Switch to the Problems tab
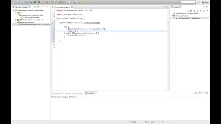This screenshot has width=221, height=124. click(56, 94)
